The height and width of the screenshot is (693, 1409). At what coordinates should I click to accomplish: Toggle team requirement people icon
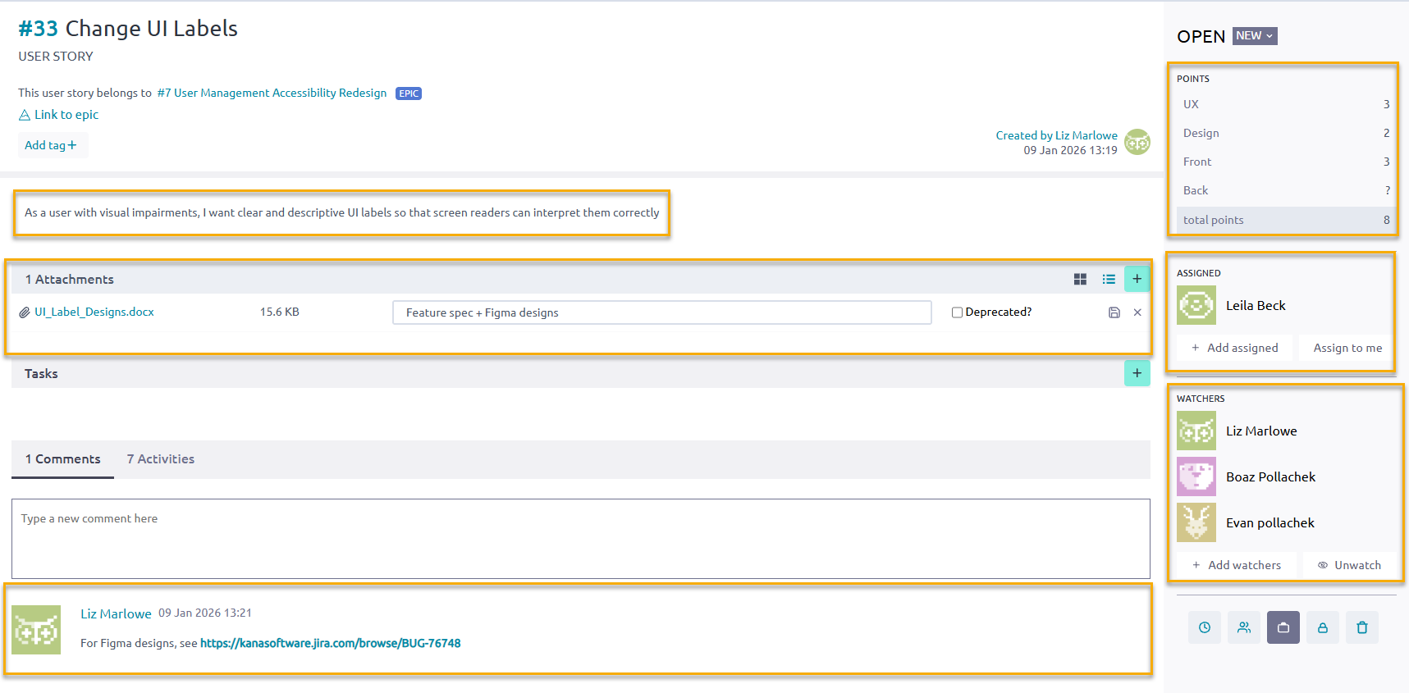click(x=1244, y=627)
